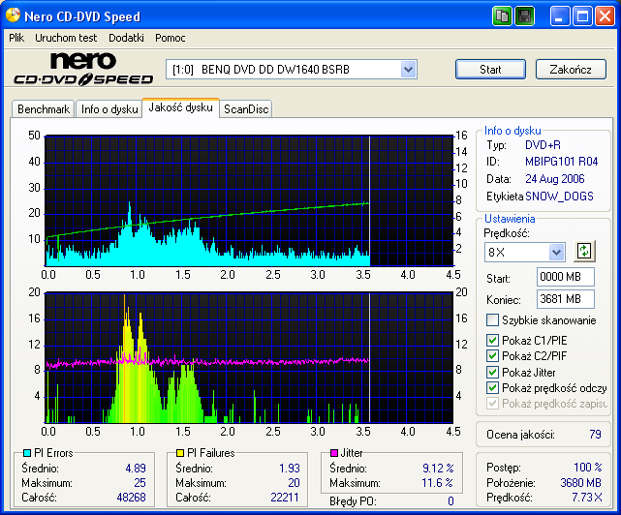
Task: Switch to the ScanDisc tab
Action: [x=246, y=108]
